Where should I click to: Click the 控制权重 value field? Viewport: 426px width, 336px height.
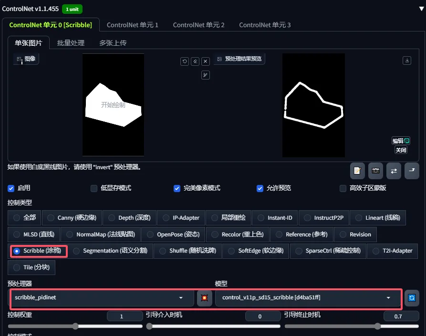(125, 316)
